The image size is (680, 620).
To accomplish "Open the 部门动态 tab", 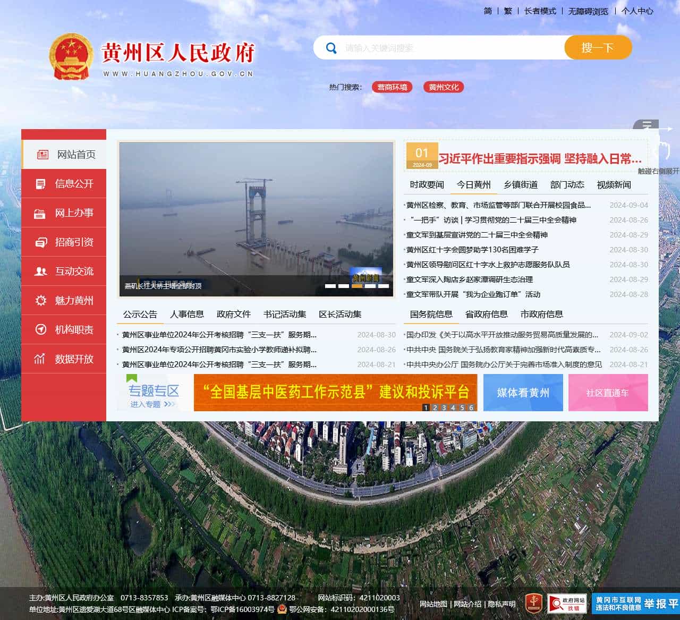I will [567, 185].
